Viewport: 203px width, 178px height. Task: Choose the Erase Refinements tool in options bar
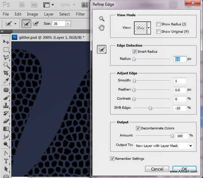pos(36,24)
